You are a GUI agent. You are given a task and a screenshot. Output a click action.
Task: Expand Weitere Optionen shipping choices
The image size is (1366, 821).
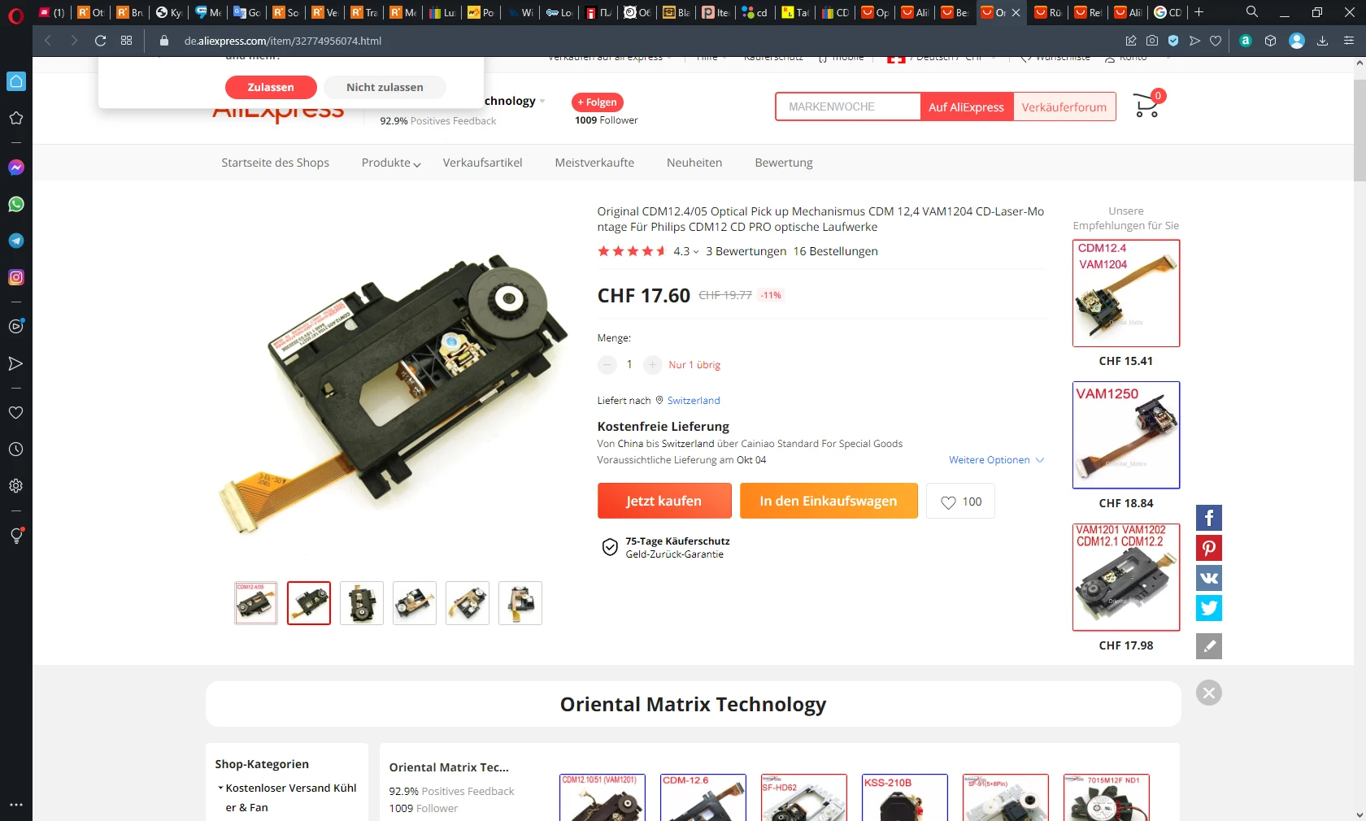[996, 460]
